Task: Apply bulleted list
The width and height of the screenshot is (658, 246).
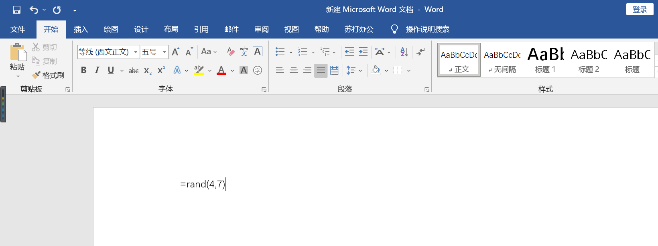Action: [280, 52]
